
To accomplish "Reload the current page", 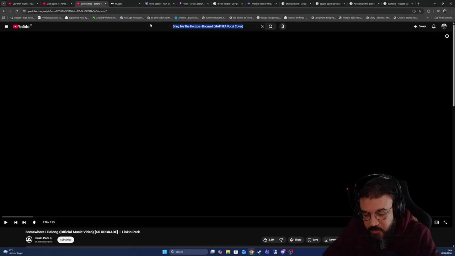I will [16, 11].
